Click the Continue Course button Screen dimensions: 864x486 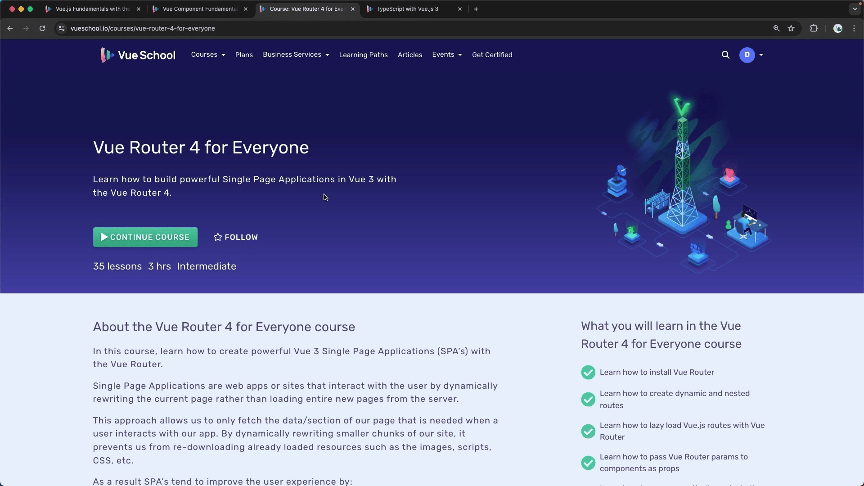[145, 237]
